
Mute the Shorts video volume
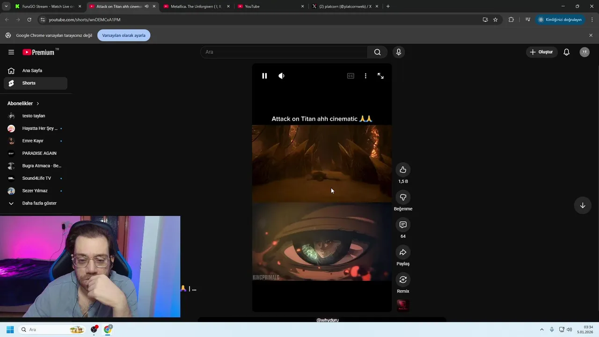(281, 76)
